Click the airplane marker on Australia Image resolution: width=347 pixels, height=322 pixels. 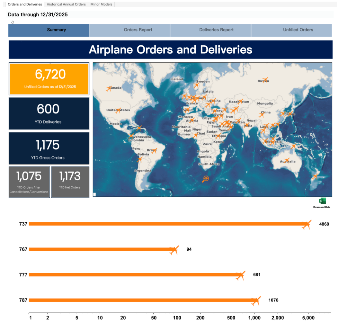(287, 160)
